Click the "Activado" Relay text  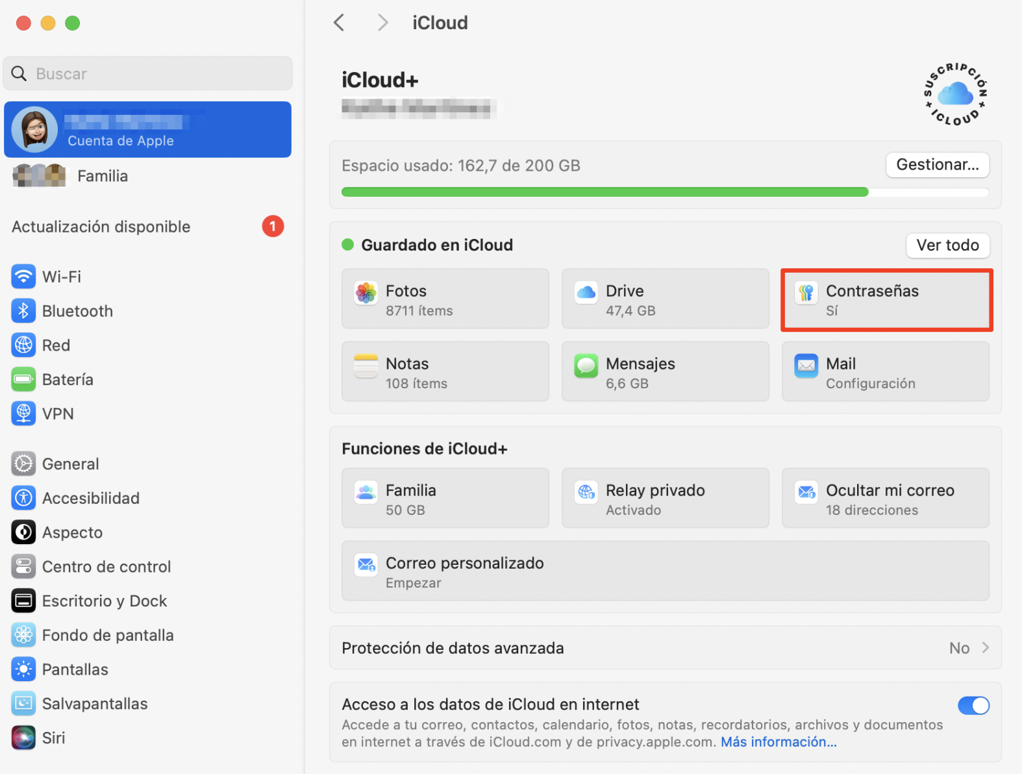coord(633,510)
